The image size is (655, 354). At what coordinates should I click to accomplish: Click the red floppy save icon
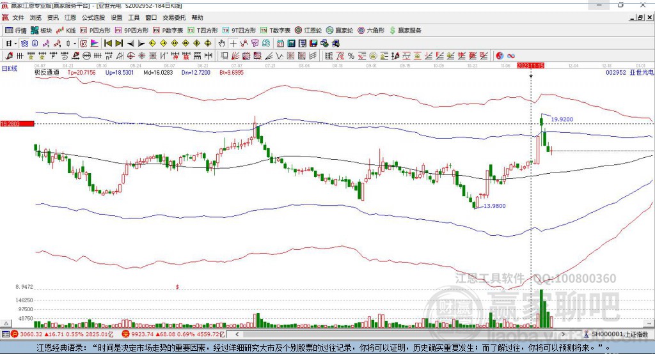(x=313, y=43)
